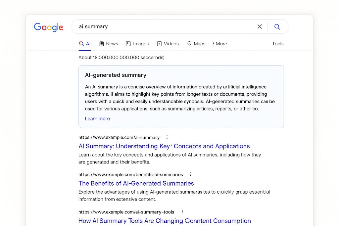Open the Tools option
Image resolution: width=339 pixels, height=226 pixels.
tap(278, 44)
